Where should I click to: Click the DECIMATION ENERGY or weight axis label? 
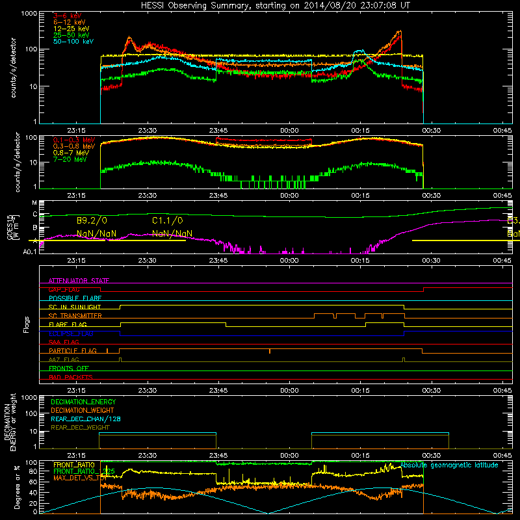coord(10,422)
